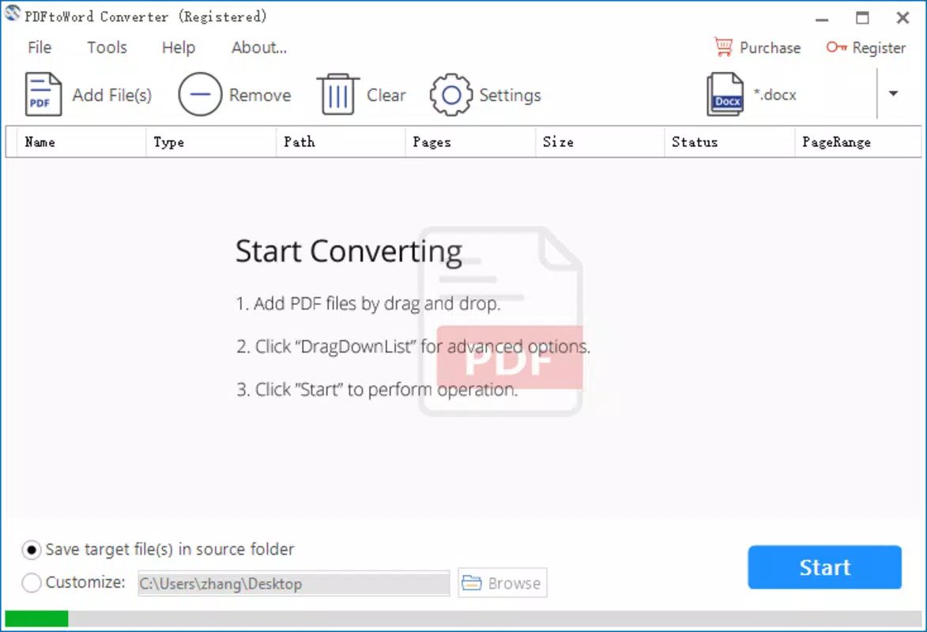Sort by the Size column header
This screenshot has height=632, width=927.
[600, 142]
